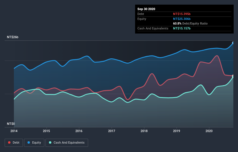This screenshot has width=238, height=152.
Task: Click the NT$26b y-axis label
Action: click(12, 37)
